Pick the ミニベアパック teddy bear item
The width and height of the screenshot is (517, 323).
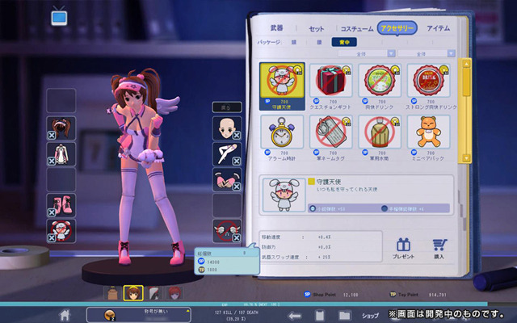point(429,138)
